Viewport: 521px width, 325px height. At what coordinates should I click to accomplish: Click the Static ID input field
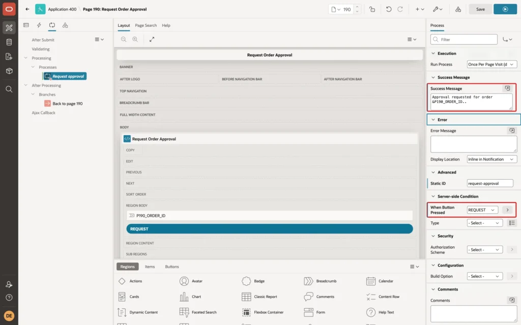coord(490,183)
